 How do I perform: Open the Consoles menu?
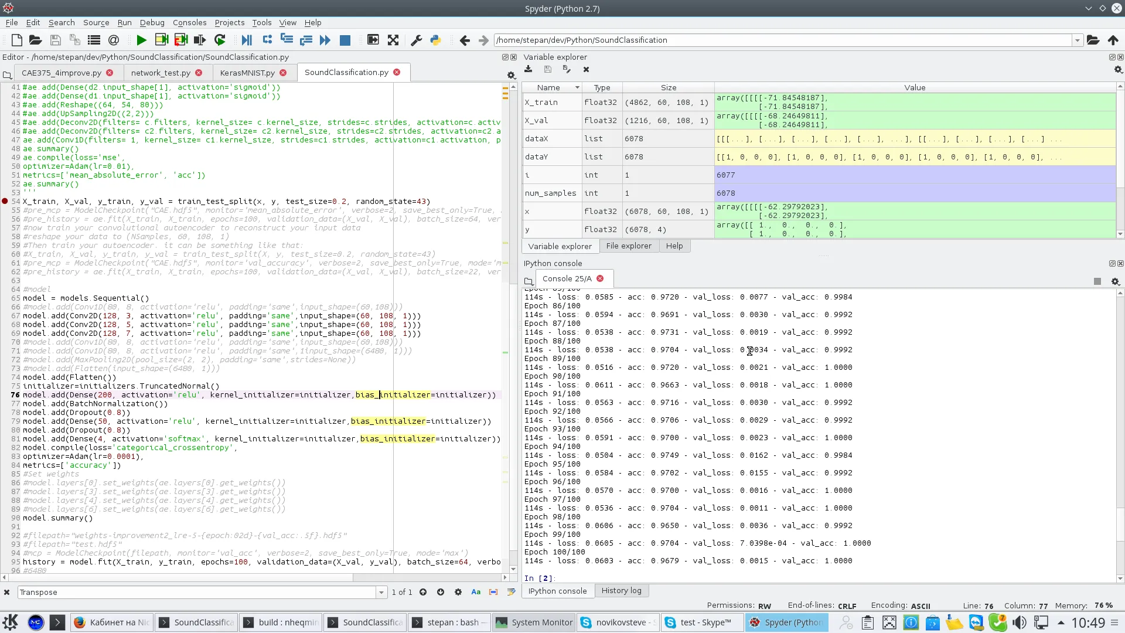(x=189, y=22)
